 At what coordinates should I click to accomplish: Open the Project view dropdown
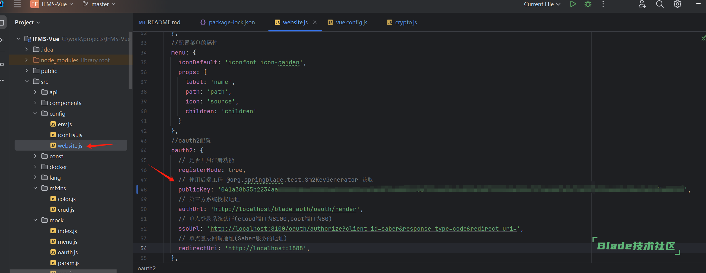coord(27,22)
